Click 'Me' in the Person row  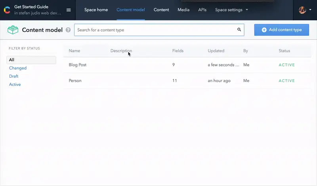click(x=246, y=81)
